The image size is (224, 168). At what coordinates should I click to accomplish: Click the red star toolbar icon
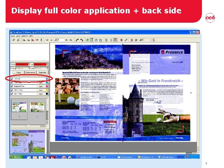[121, 40]
